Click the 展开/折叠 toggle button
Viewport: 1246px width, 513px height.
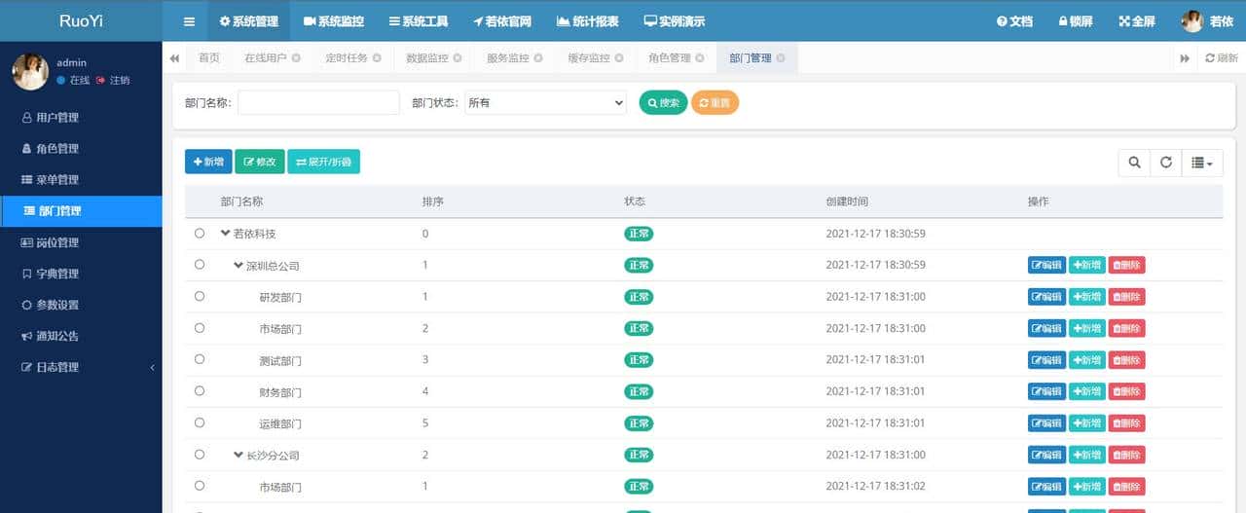[x=323, y=162]
